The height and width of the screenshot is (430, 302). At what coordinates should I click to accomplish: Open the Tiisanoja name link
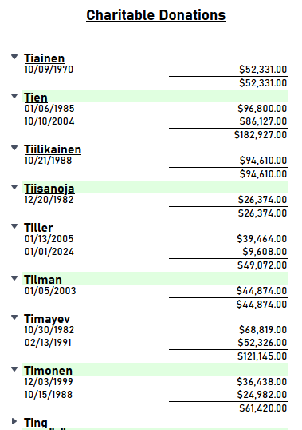(49, 189)
